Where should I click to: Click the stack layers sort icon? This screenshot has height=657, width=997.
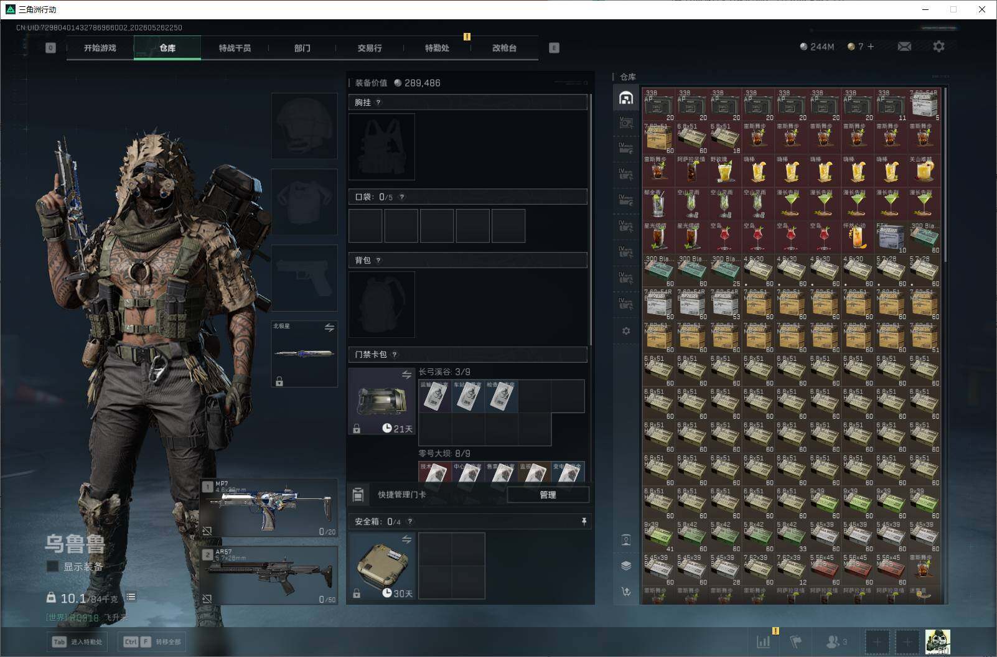point(626,566)
